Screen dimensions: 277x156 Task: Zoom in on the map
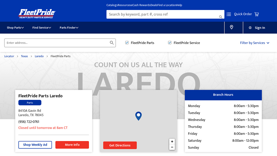pos(172,141)
